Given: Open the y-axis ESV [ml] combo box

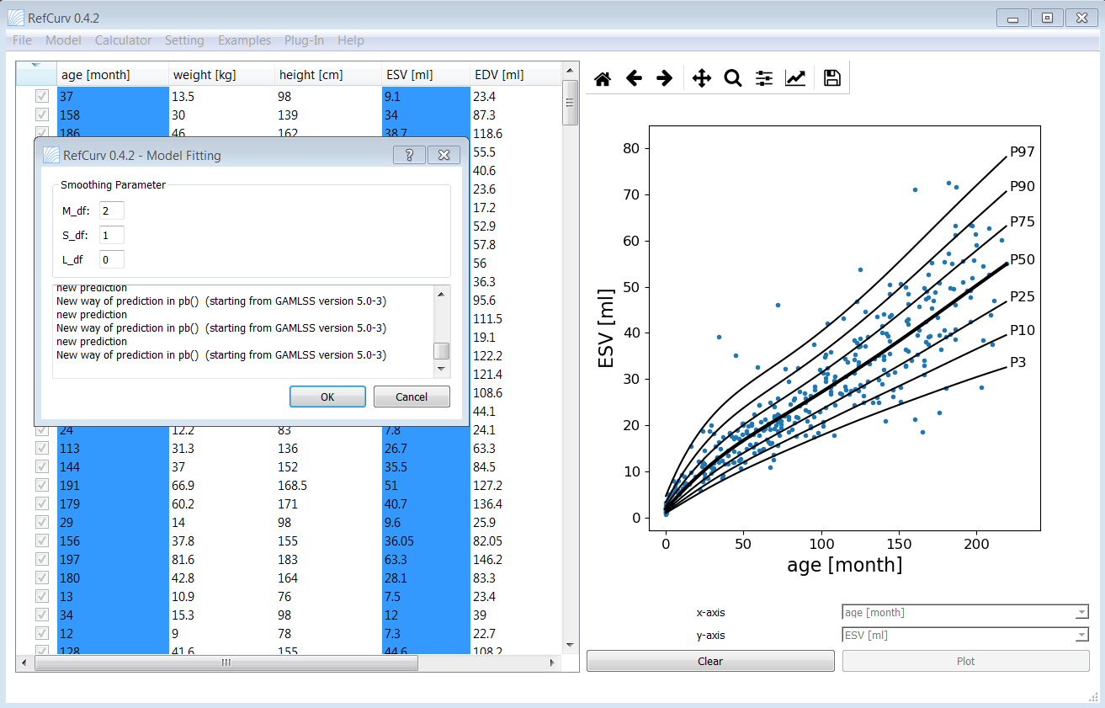Looking at the screenshot, I should (x=965, y=636).
